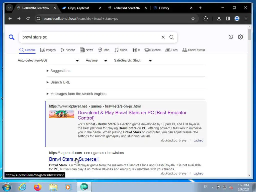256x192 pixels.
Task: Open the Chrome profile avatar
Action: (237, 18)
